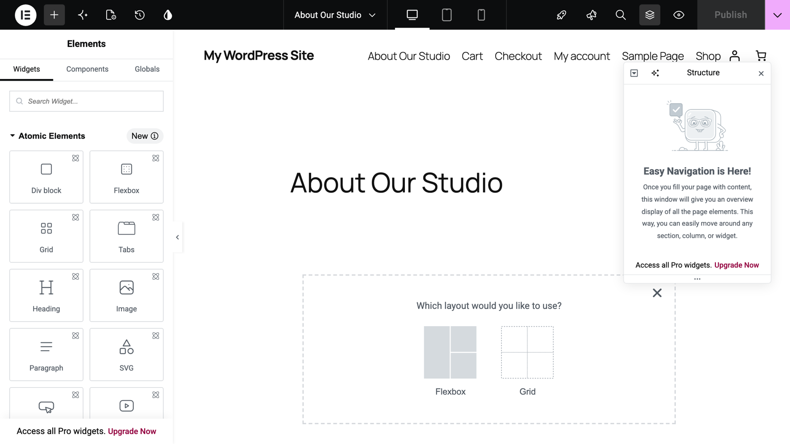The image size is (790, 444).
Task: Click Upgrade Now in Structure panel
Action: 737,265
